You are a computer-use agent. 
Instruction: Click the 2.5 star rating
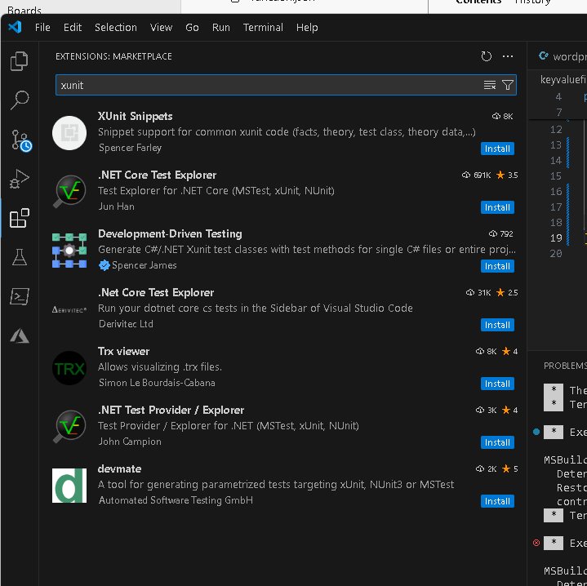point(507,293)
